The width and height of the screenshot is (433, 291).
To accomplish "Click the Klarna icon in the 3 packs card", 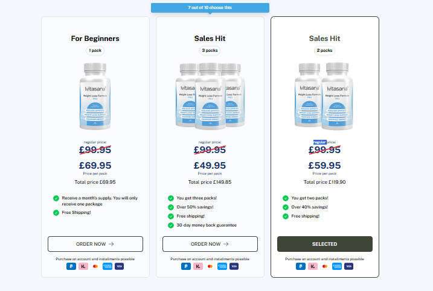I will 198,266.
